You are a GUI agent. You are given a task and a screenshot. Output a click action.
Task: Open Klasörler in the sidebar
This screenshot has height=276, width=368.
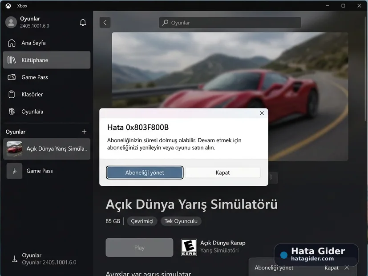tap(47, 94)
